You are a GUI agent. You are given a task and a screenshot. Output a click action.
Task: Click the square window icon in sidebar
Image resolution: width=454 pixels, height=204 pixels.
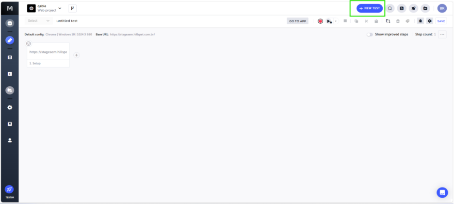[x=10, y=124]
